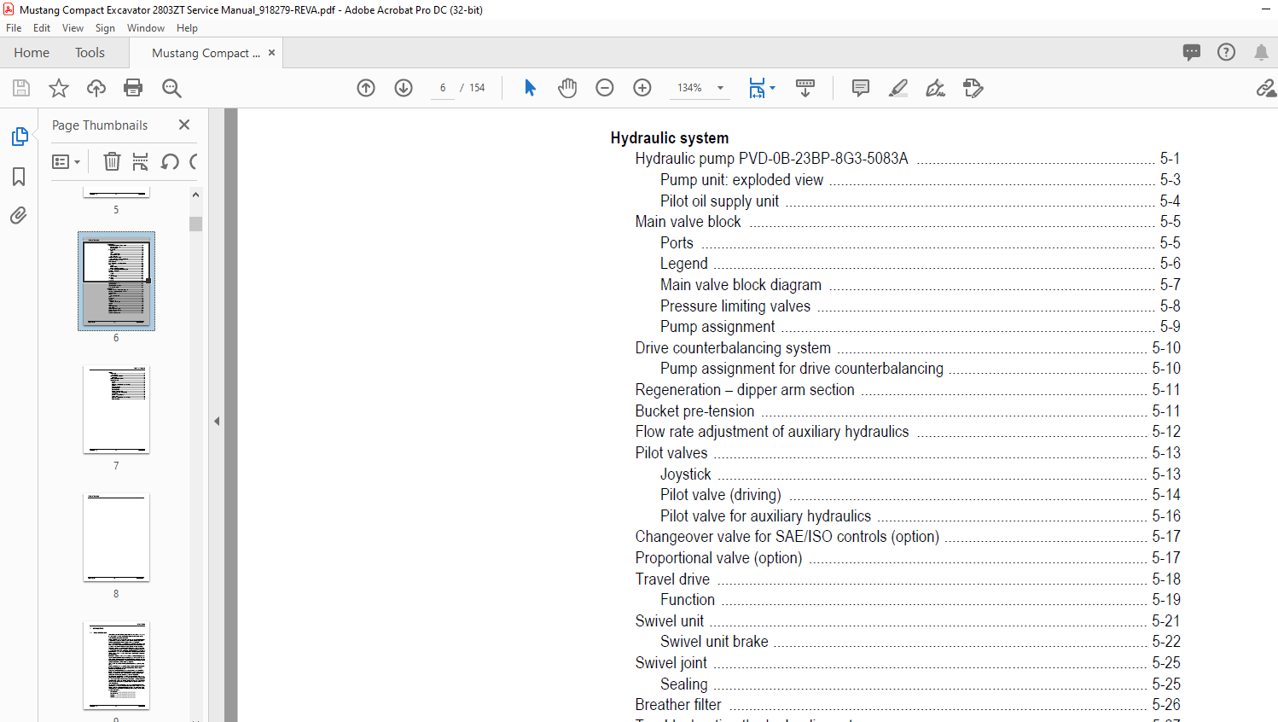Open the View menu
This screenshot has height=722, width=1278.
[73, 28]
